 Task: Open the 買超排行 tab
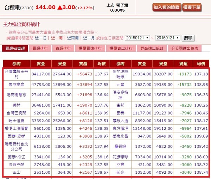(39, 49)
